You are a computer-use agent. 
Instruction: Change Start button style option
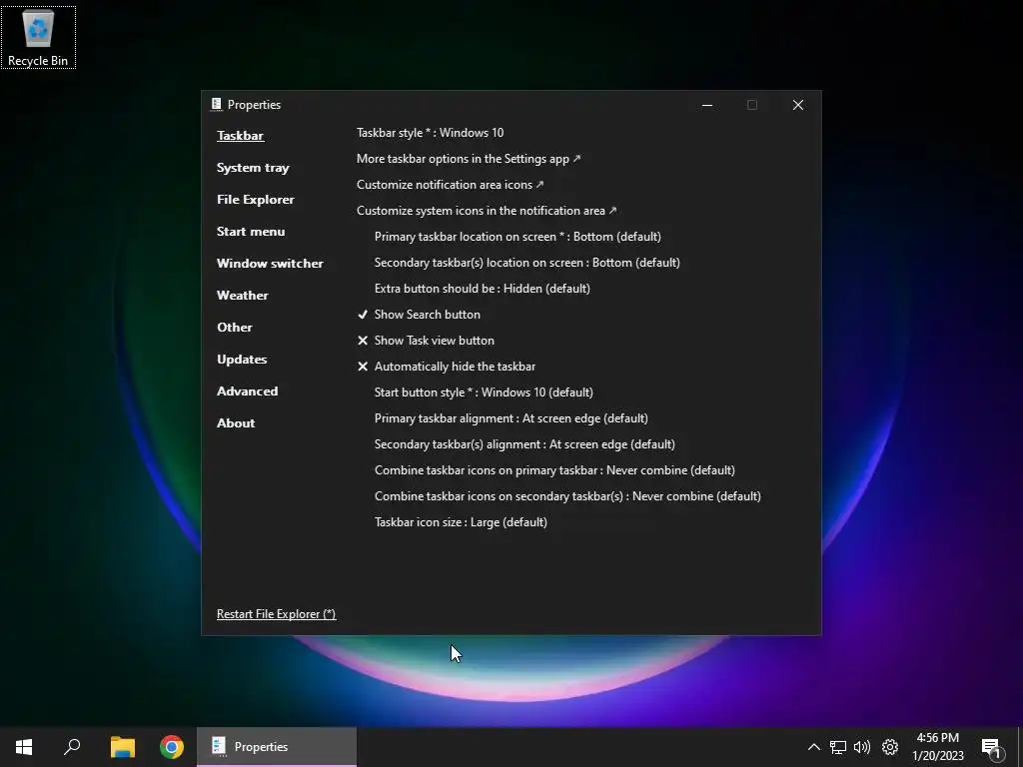[x=484, y=392]
